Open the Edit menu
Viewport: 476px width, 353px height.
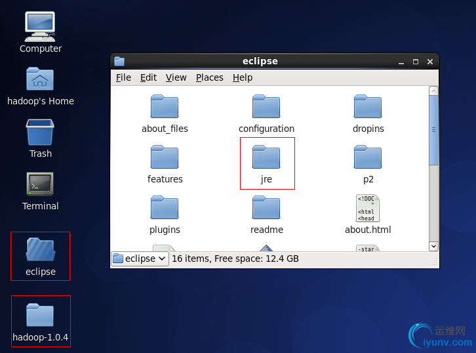point(148,78)
